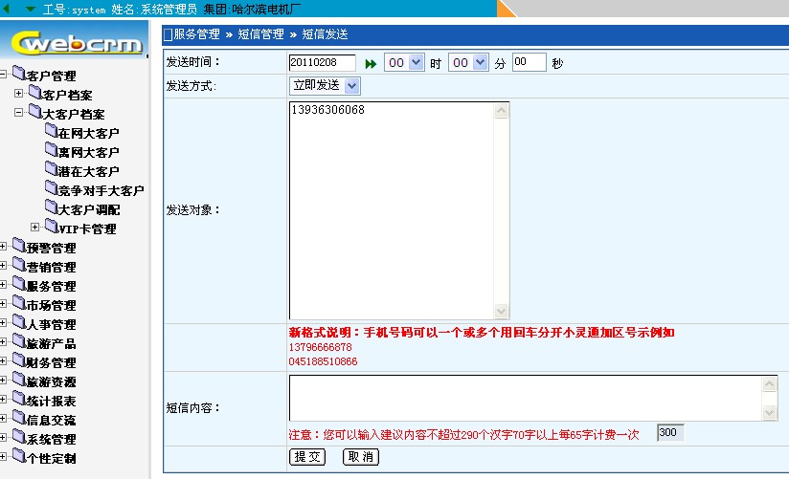Click the folder icon beside 旅游产品
Screen dimensions: 789x479
pos(19,342)
